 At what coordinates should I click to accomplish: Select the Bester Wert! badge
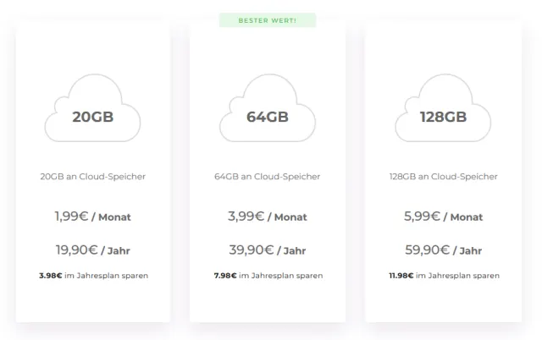click(x=268, y=19)
